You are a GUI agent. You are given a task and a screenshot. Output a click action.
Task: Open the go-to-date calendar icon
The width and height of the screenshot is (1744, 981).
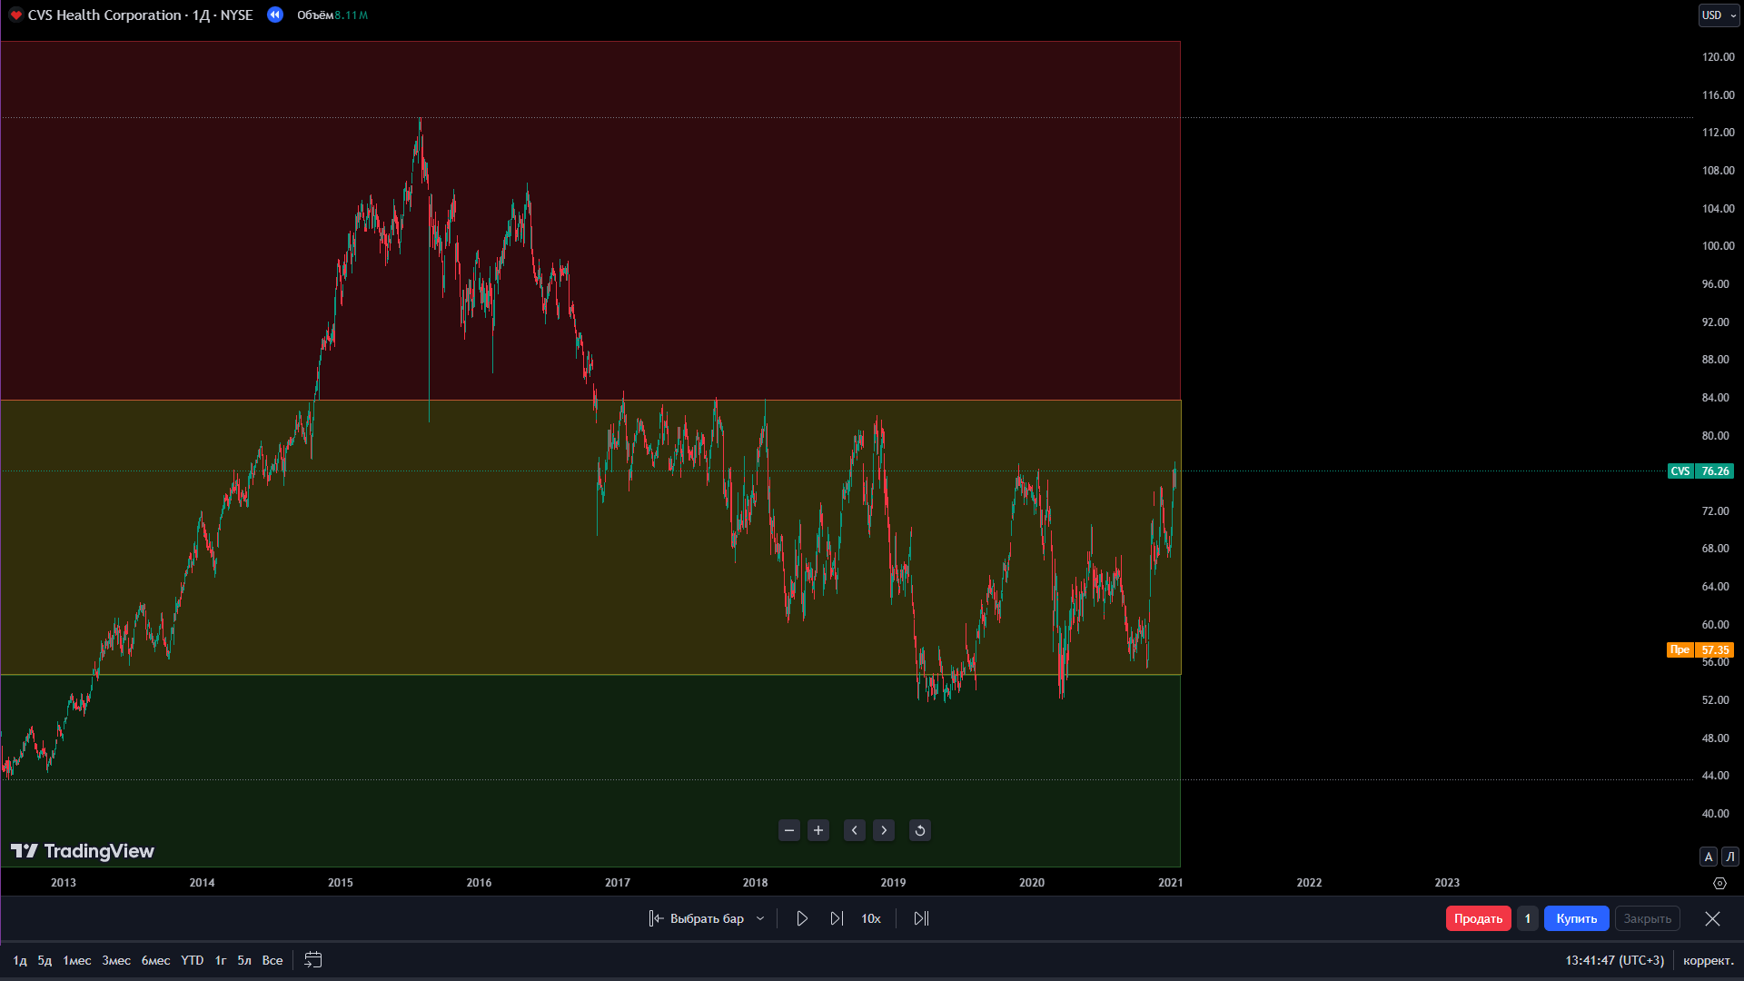[x=313, y=960]
